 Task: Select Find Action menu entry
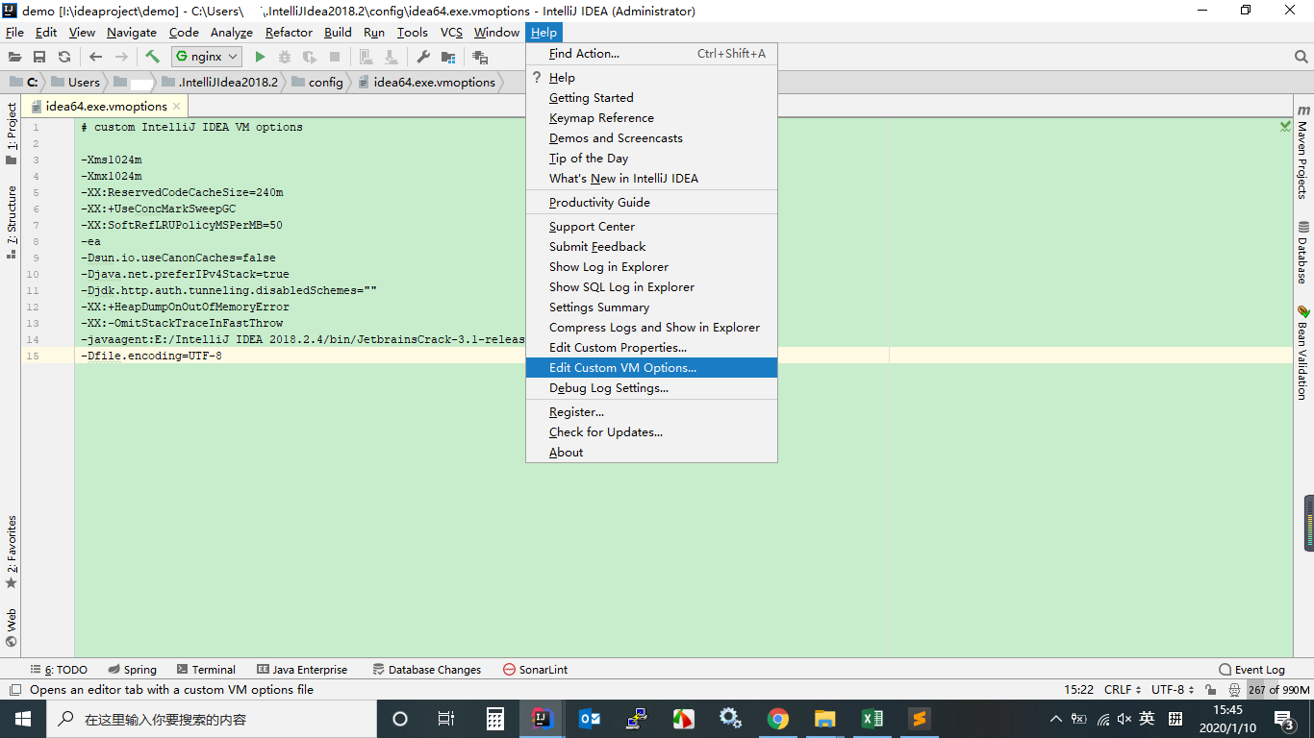coord(651,54)
